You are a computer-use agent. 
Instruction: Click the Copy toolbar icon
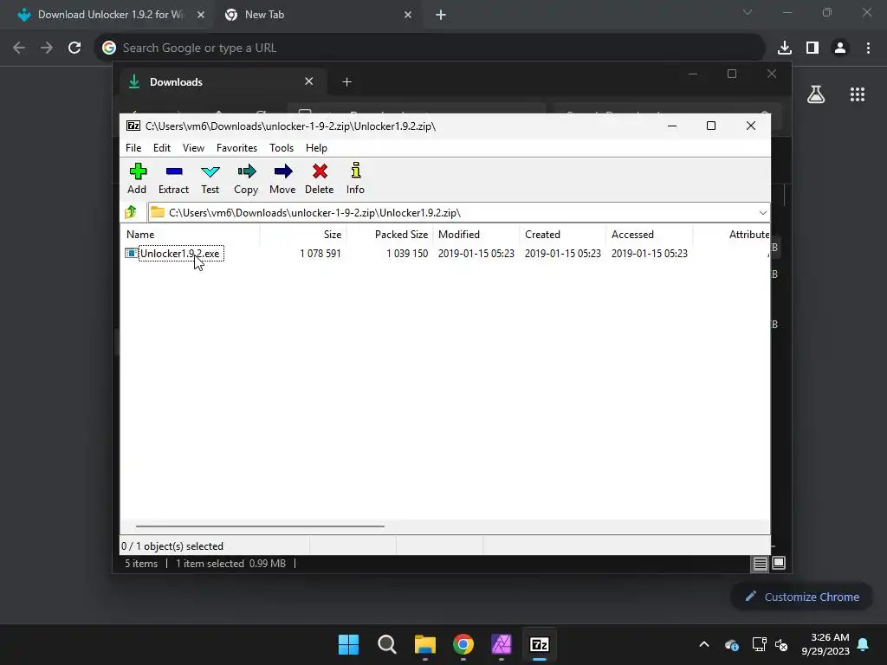point(246,178)
